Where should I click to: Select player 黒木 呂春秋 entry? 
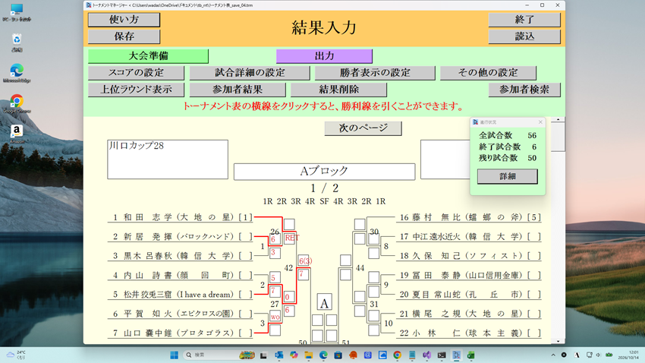181,256
